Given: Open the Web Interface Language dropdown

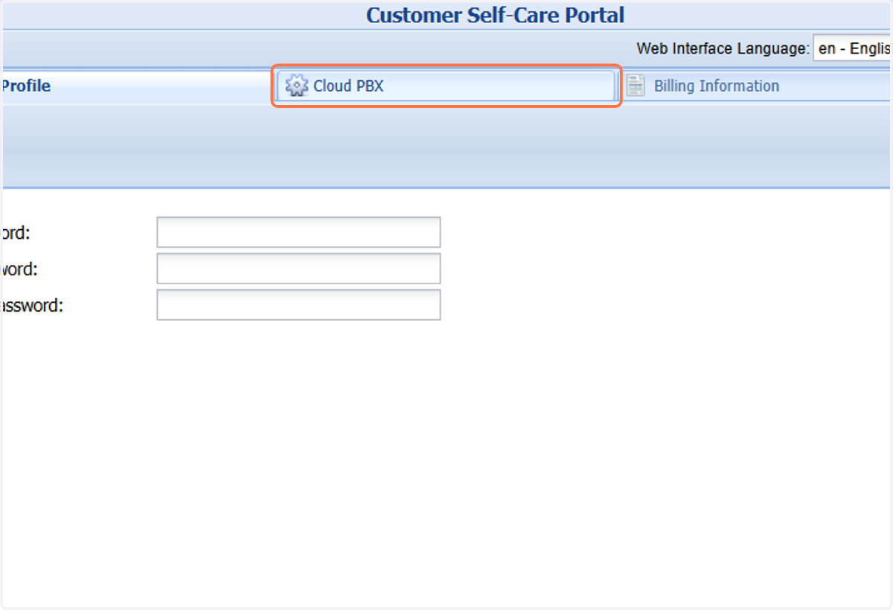Looking at the screenshot, I should click(x=853, y=49).
